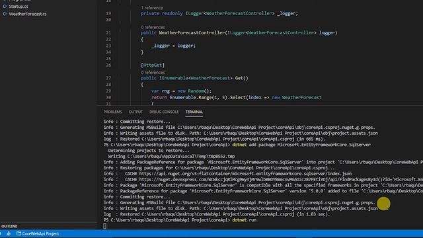423x238 pixels.
Task: Click 'new Random()' on line 29
Action: tap(194, 91)
